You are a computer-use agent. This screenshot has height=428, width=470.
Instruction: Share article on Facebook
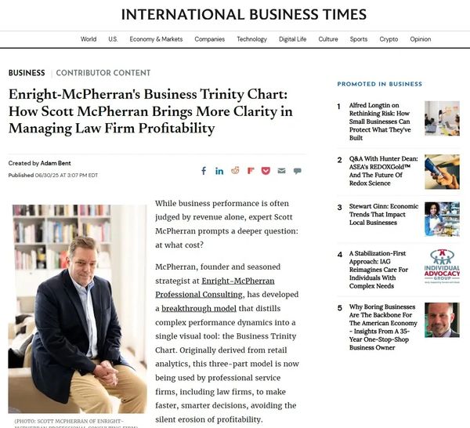point(204,171)
